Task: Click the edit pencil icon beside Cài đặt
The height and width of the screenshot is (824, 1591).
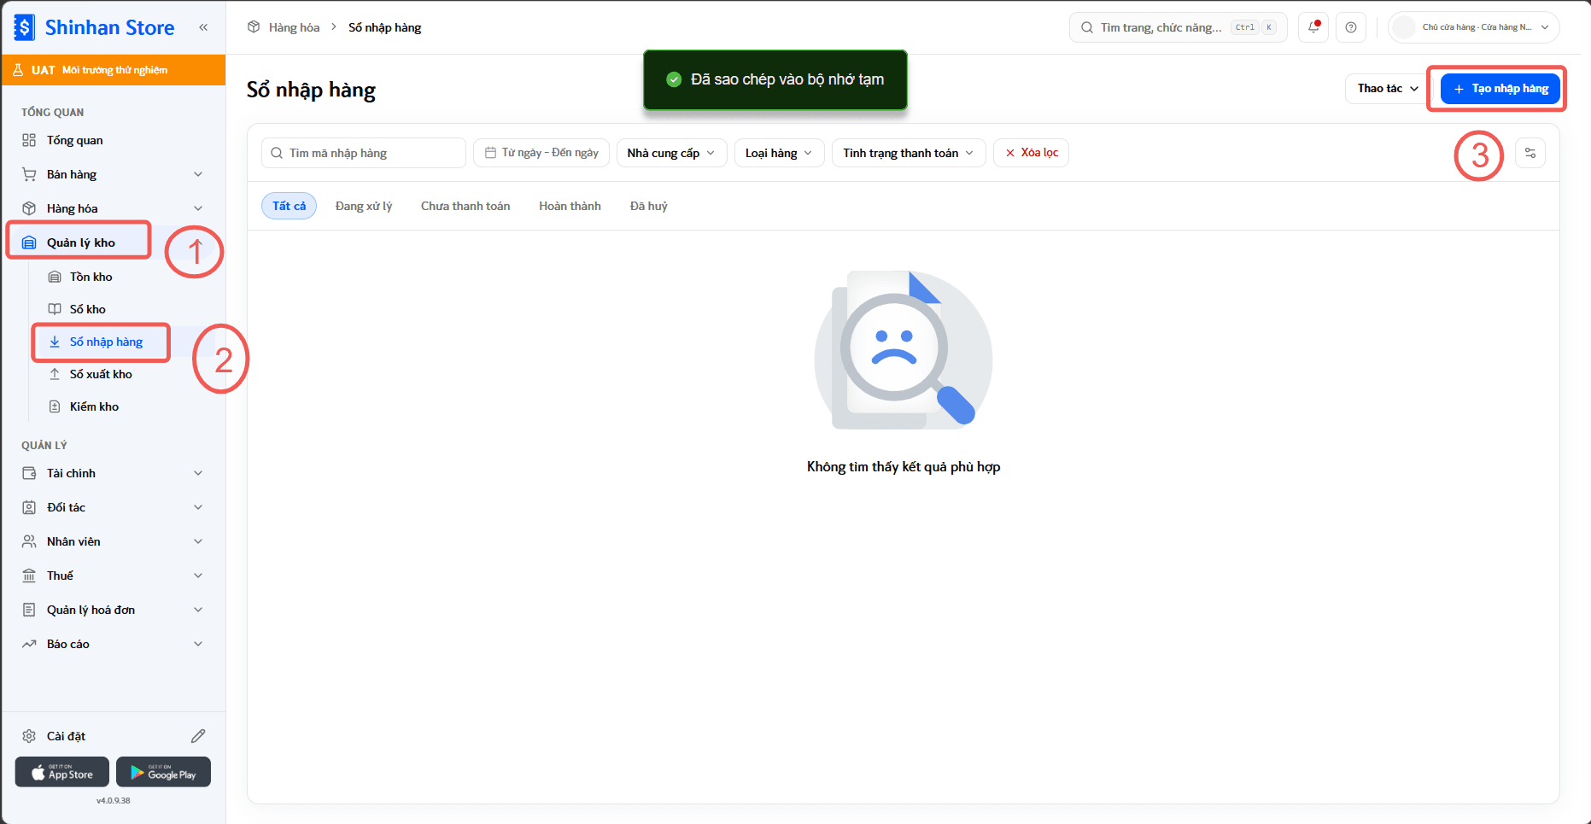Action: point(198,736)
